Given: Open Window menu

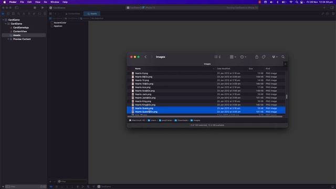Looking at the screenshot, I should coord(55,2).
